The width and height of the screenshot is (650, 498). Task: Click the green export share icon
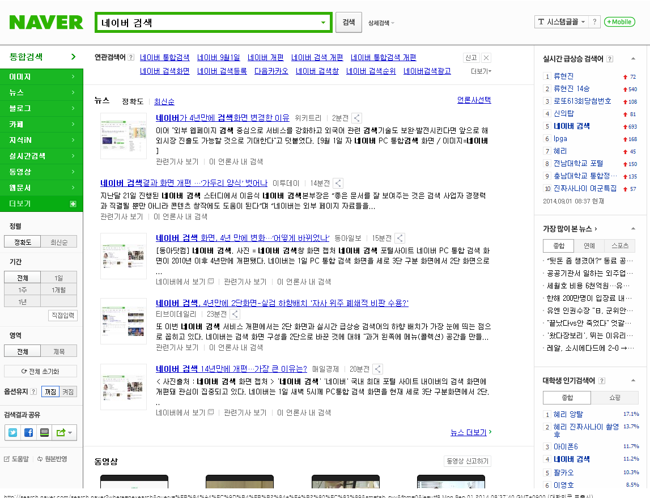click(61, 432)
